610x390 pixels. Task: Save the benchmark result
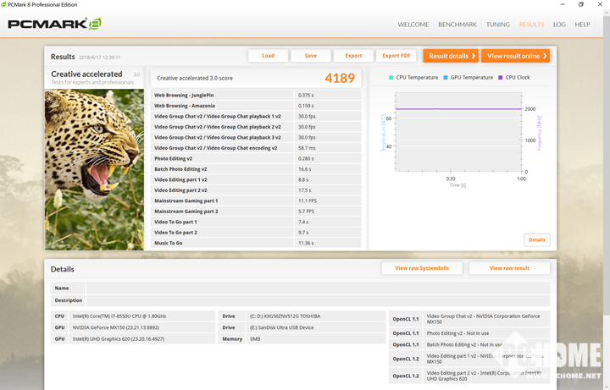click(x=311, y=56)
